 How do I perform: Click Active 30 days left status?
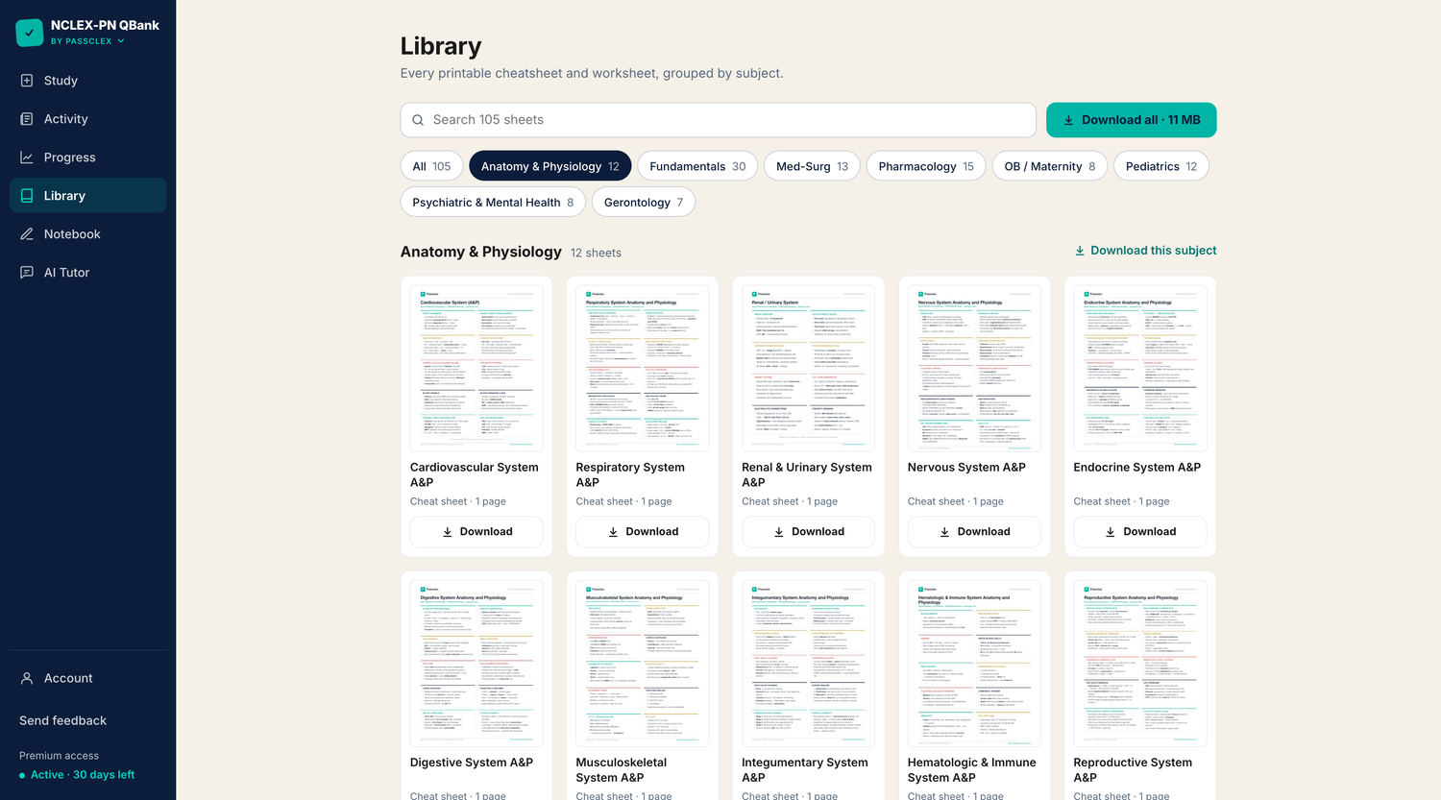(x=77, y=775)
